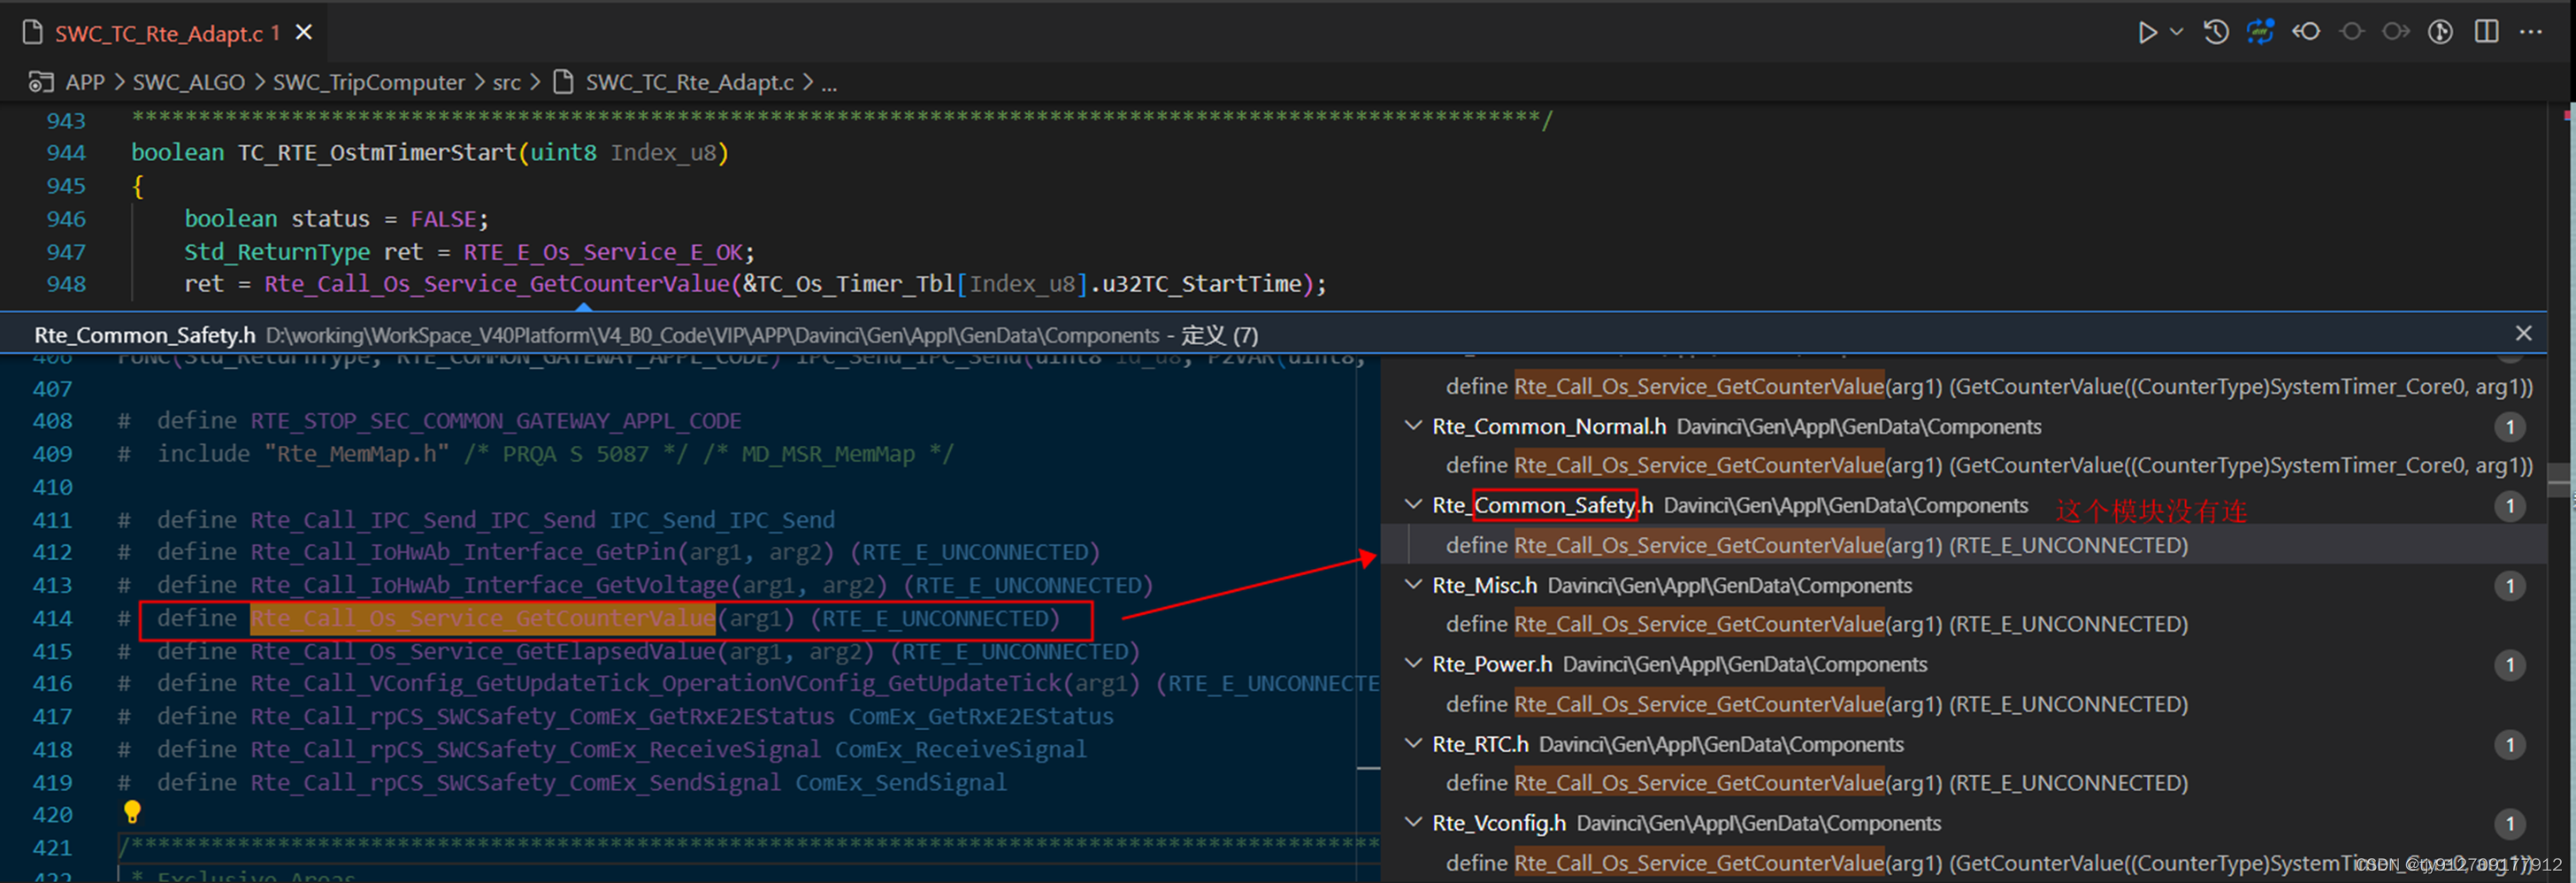
Task: Open the More Actions ellipsis menu
Action: tap(2531, 31)
